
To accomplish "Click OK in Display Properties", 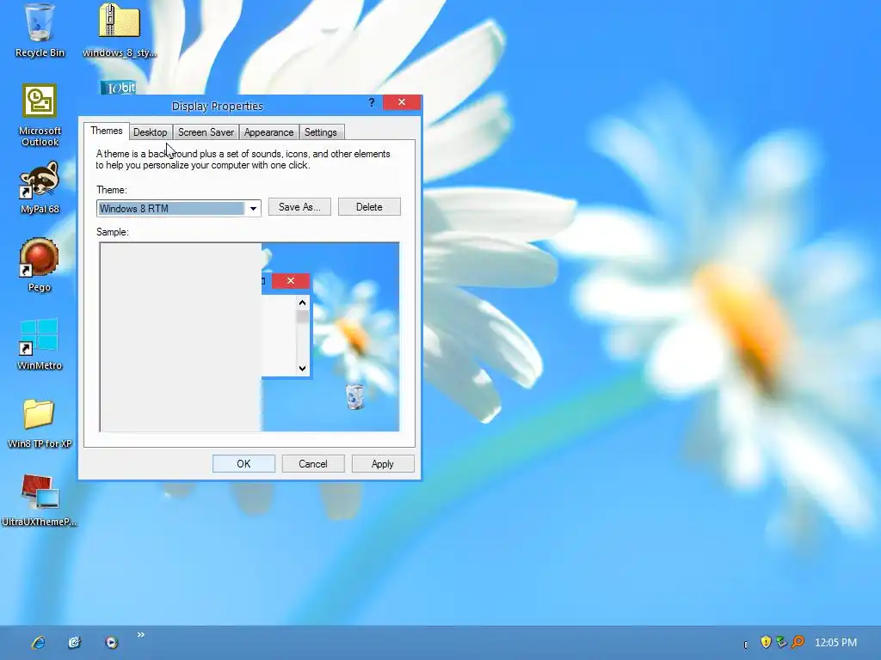I will pyautogui.click(x=243, y=464).
